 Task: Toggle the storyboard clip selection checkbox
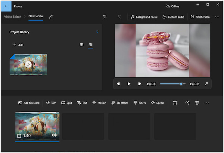55,116
